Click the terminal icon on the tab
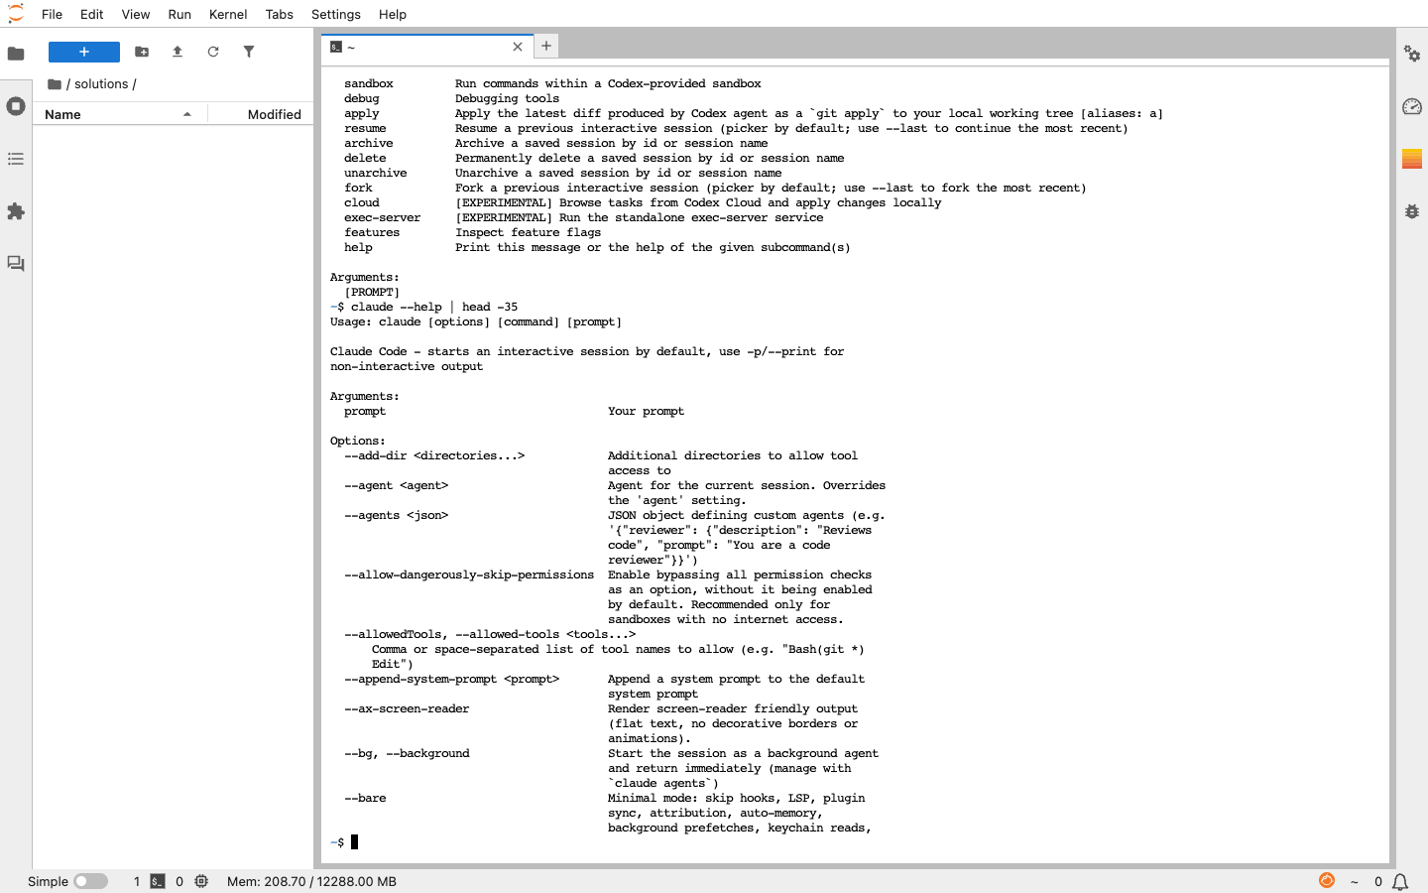 [x=336, y=47]
